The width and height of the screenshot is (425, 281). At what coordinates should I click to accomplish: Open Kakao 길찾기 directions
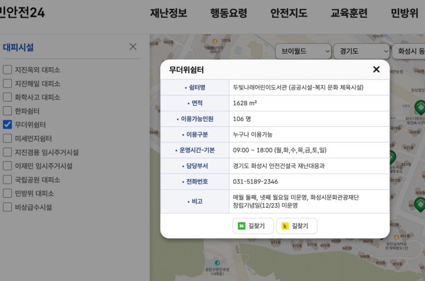(296, 226)
